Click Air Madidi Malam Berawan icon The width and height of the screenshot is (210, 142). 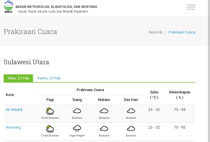point(104,111)
